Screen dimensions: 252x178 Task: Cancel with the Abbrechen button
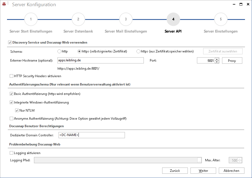coord(231,171)
